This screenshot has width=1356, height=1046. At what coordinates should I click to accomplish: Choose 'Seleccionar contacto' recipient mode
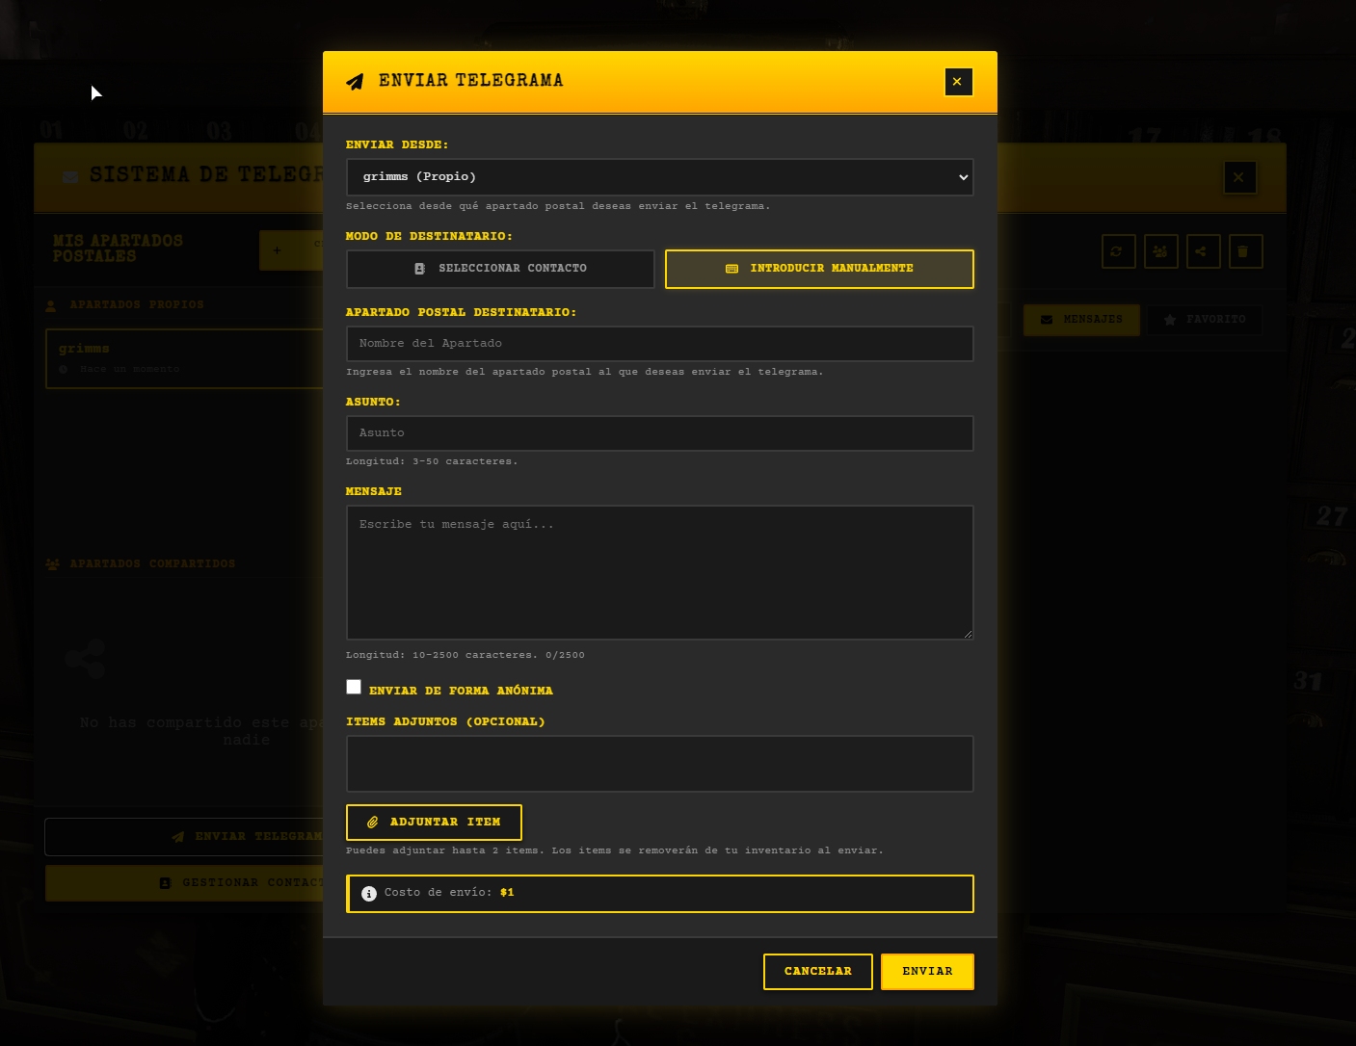click(x=500, y=269)
